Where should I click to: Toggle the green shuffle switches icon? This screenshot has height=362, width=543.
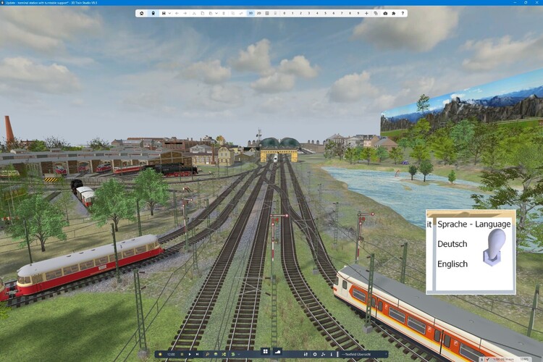pos(224,354)
